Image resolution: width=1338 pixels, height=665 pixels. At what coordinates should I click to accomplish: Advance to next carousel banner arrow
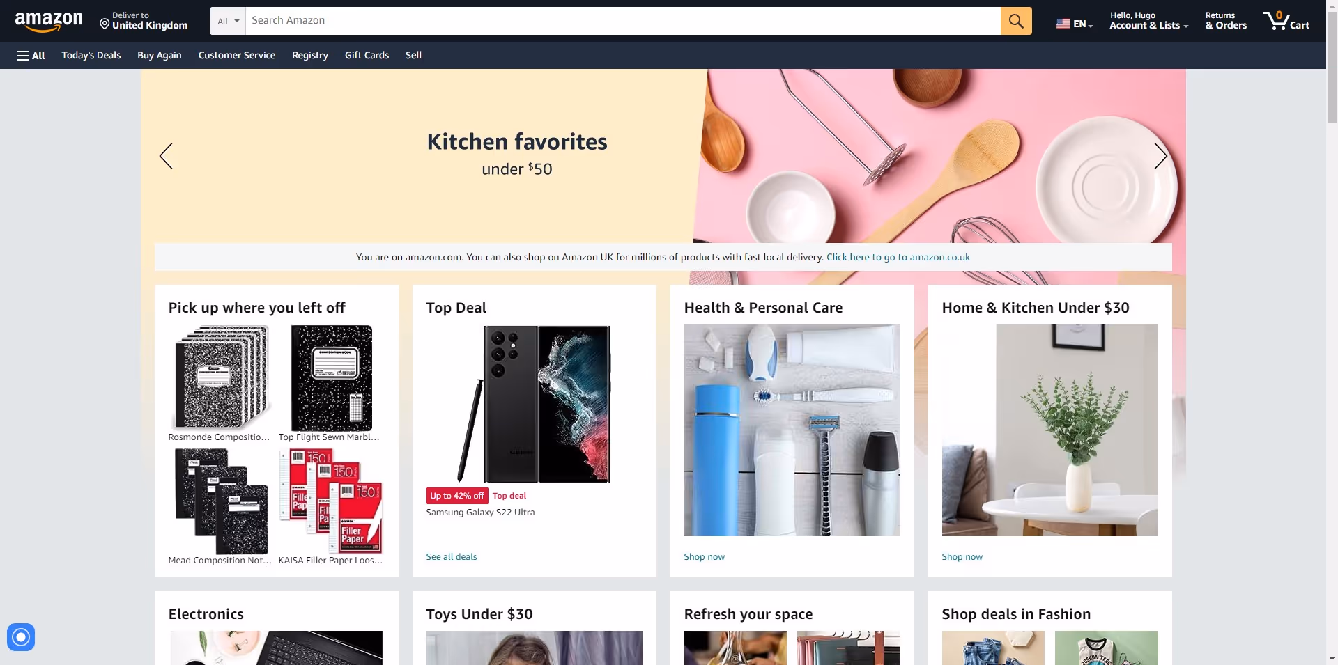point(1160,156)
